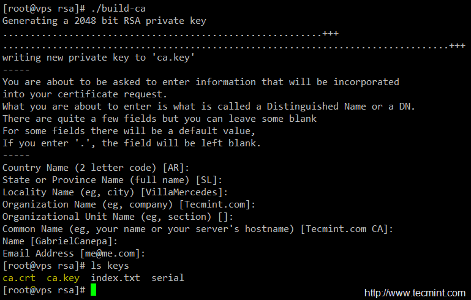Click the Organization Name [Tecmint.com] prompt
The height and width of the screenshot is (300, 471).
pyautogui.click(x=129, y=204)
